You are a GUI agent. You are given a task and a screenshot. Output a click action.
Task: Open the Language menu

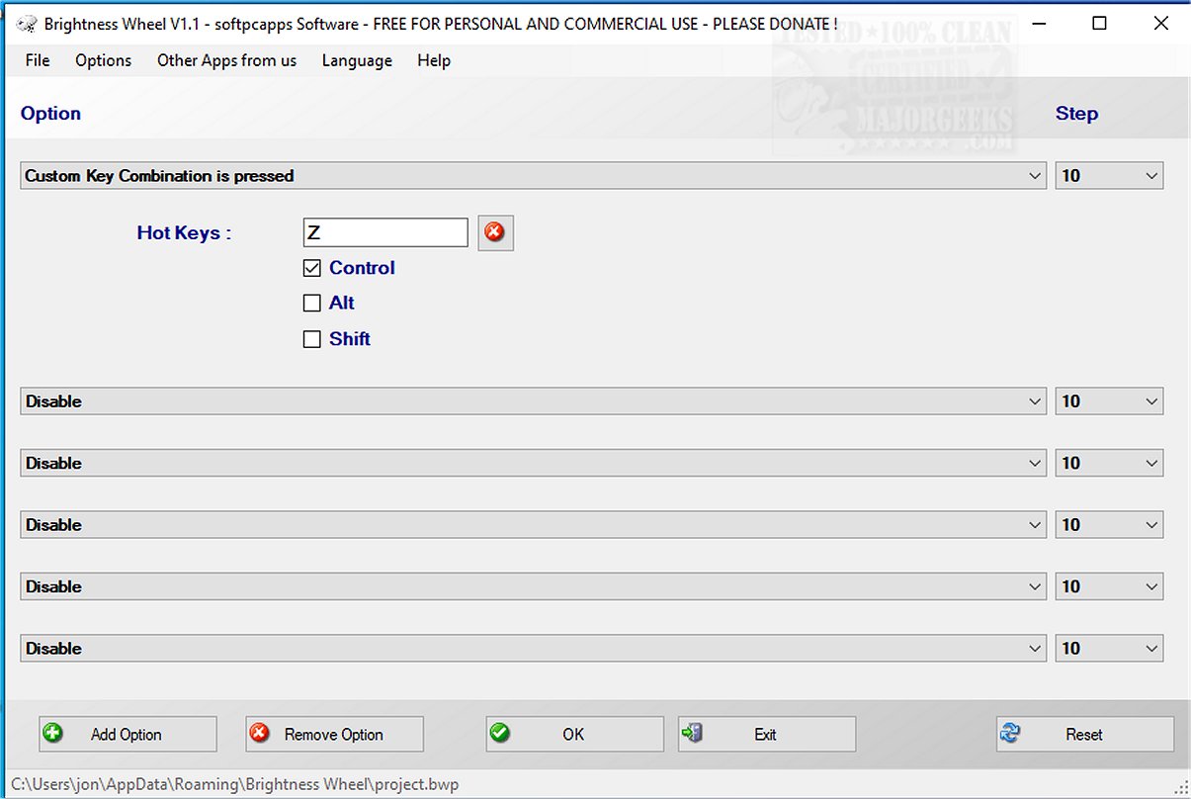(357, 60)
